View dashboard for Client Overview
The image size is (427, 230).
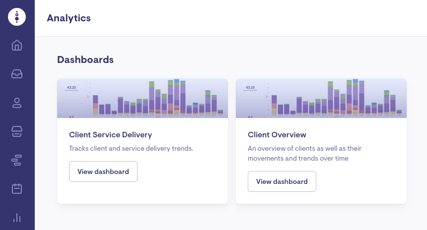click(282, 181)
